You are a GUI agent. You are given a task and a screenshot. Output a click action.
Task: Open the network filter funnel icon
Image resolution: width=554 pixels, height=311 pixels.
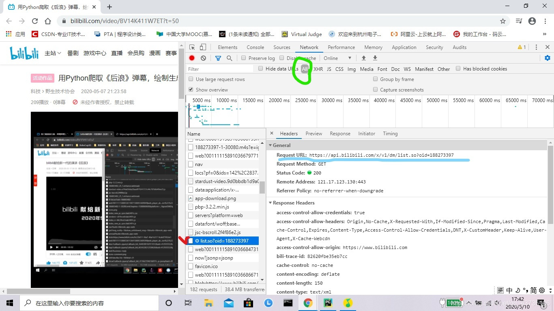click(218, 58)
